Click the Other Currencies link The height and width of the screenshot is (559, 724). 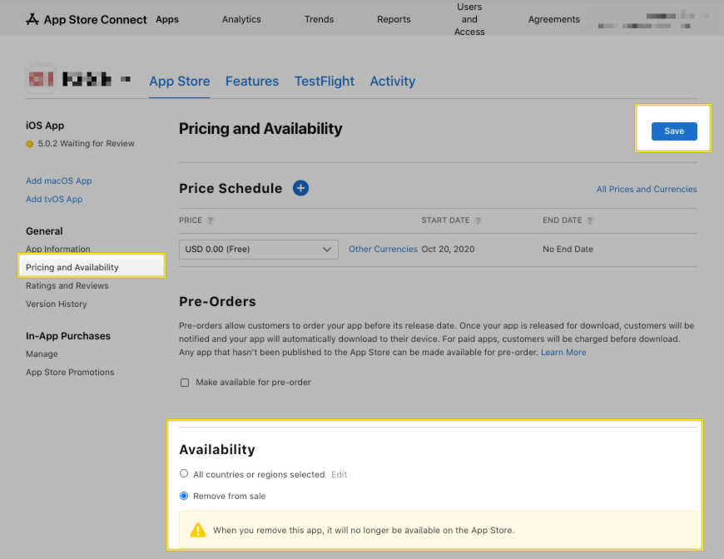pyautogui.click(x=383, y=250)
